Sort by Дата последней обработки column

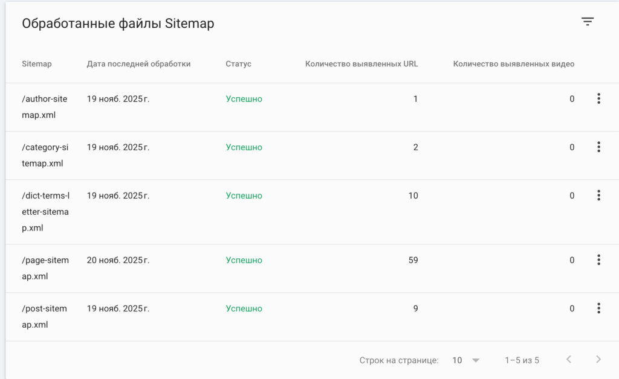pyautogui.click(x=138, y=64)
